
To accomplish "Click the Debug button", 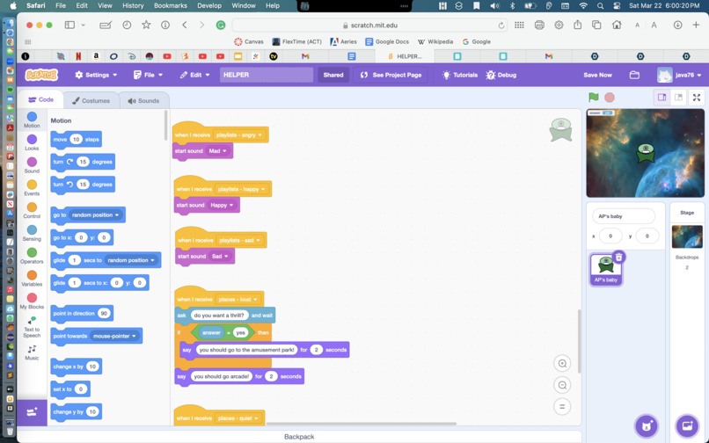I will point(501,75).
